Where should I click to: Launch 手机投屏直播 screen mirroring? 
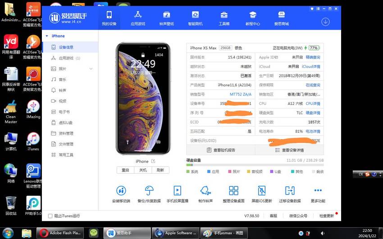coord(178,190)
